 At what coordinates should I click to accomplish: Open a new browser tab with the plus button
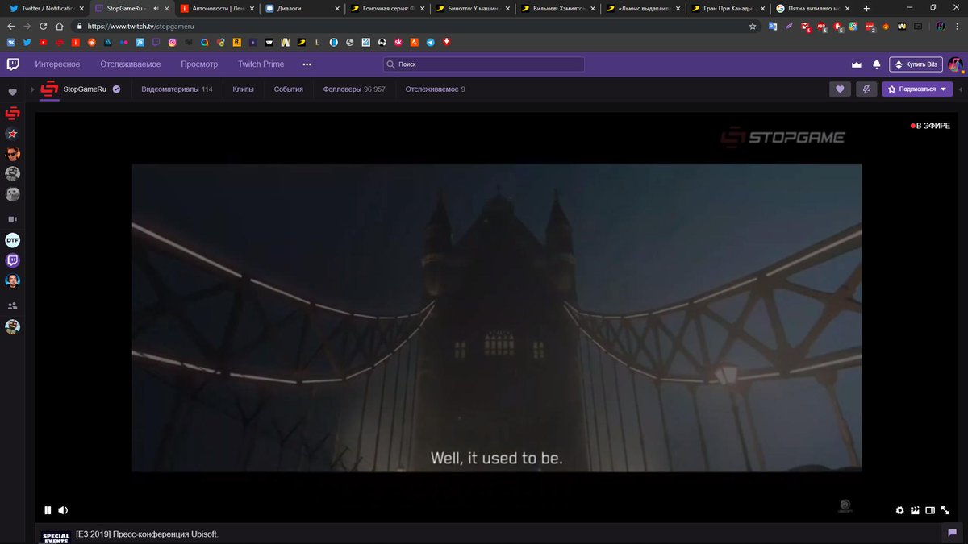[866, 8]
